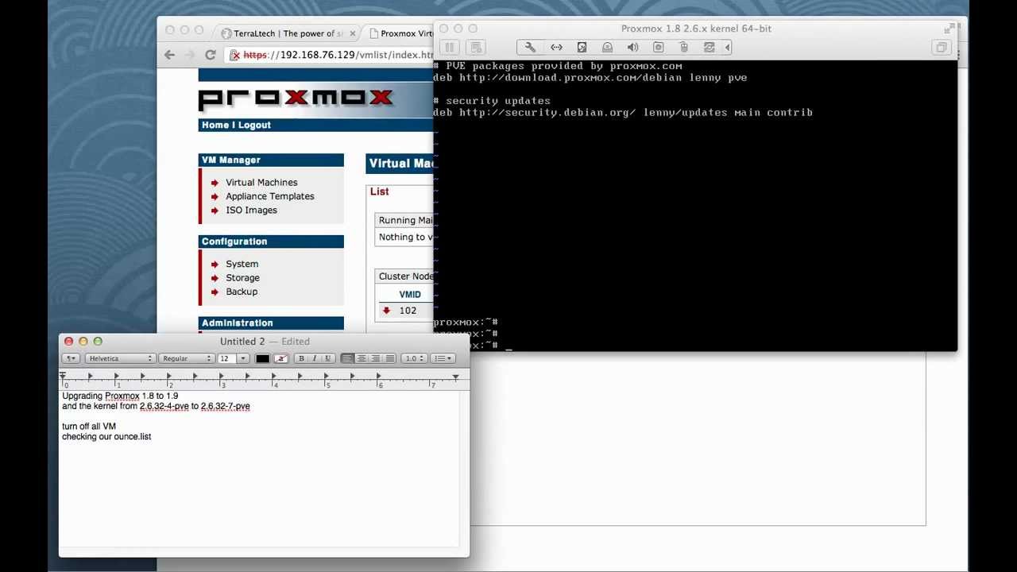Open list bullets dropdown in TextEdit
1017x572 pixels.
tap(443, 358)
